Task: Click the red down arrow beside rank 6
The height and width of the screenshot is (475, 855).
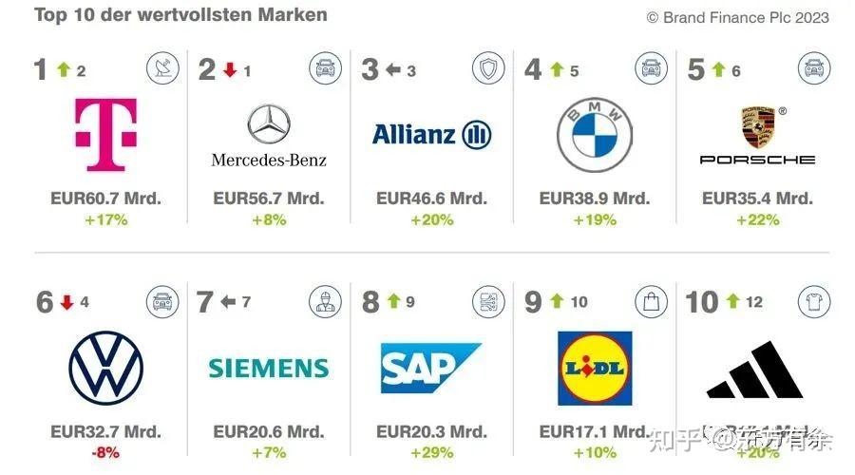Action: [x=66, y=303]
